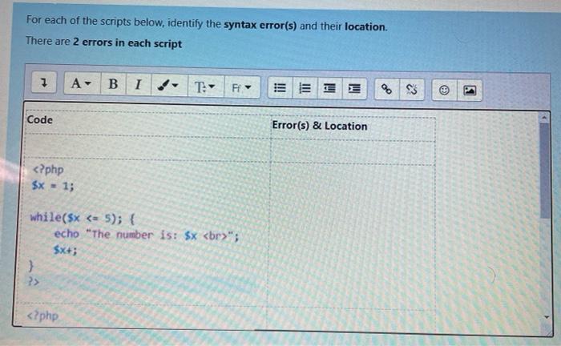This screenshot has height=346, width=561.
Task: Insert an image into the editor
Action: pos(470,91)
